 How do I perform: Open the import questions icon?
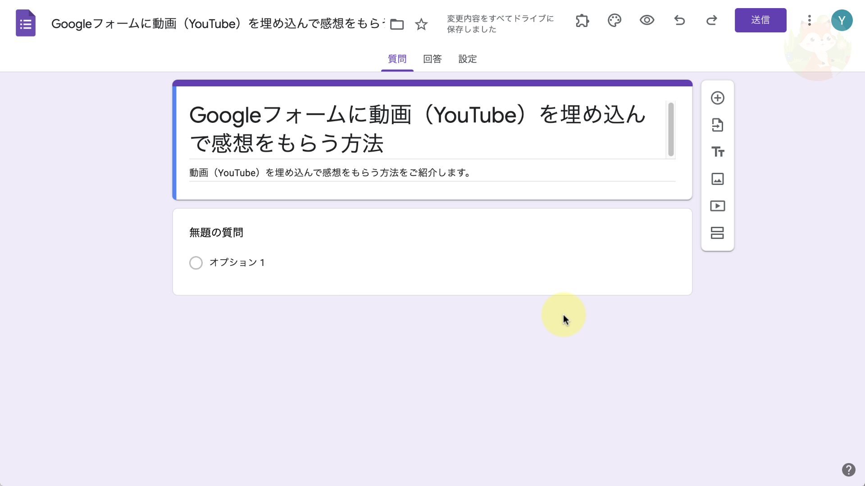click(x=718, y=125)
